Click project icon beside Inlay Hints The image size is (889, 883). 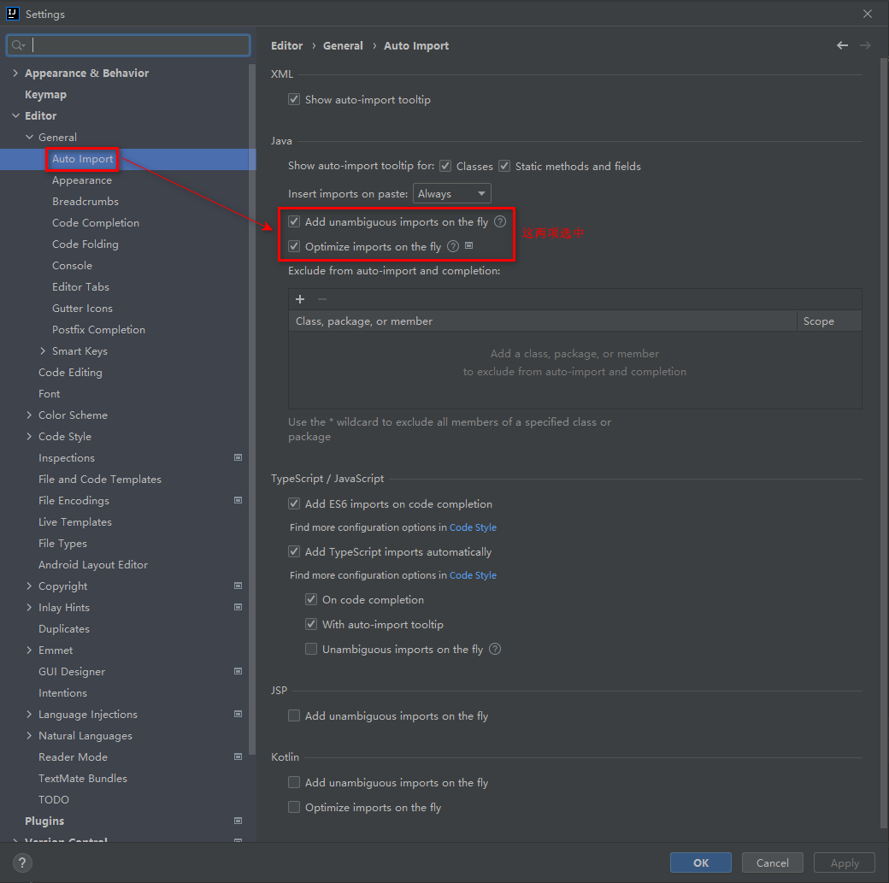coord(238,607)
